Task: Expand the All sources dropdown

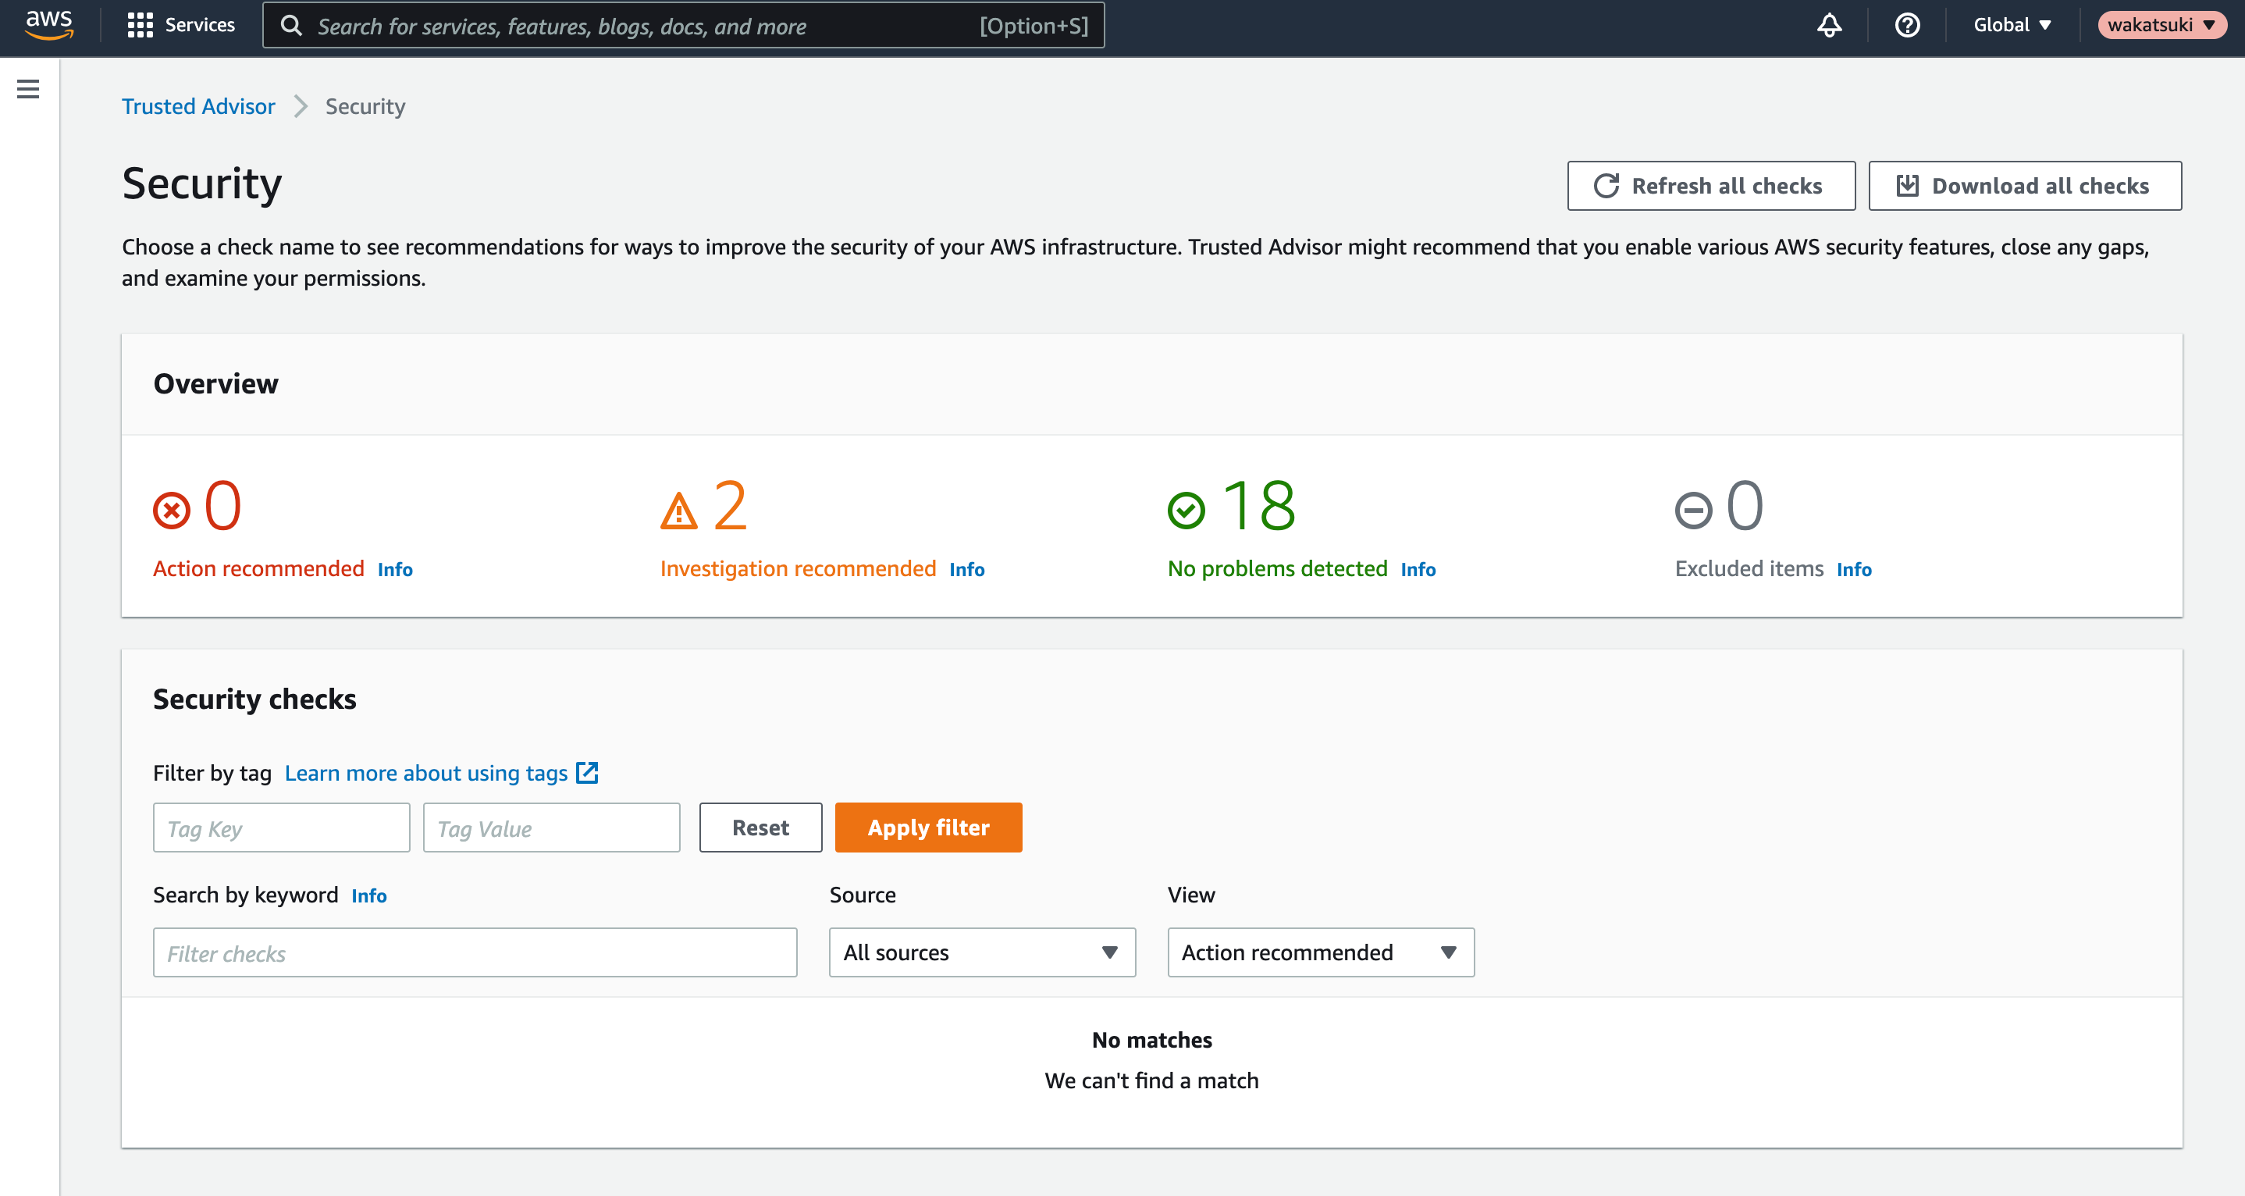Action: tap(982, 952)
